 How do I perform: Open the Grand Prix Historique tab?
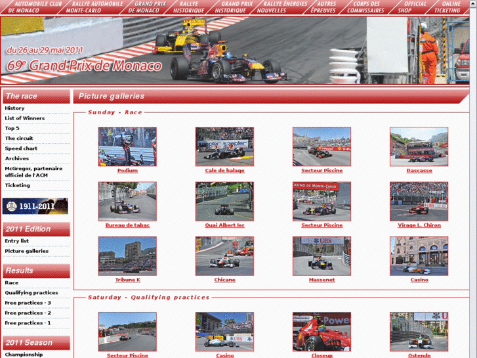tap(234, 7)
